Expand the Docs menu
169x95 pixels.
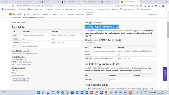tap(62, 15)
